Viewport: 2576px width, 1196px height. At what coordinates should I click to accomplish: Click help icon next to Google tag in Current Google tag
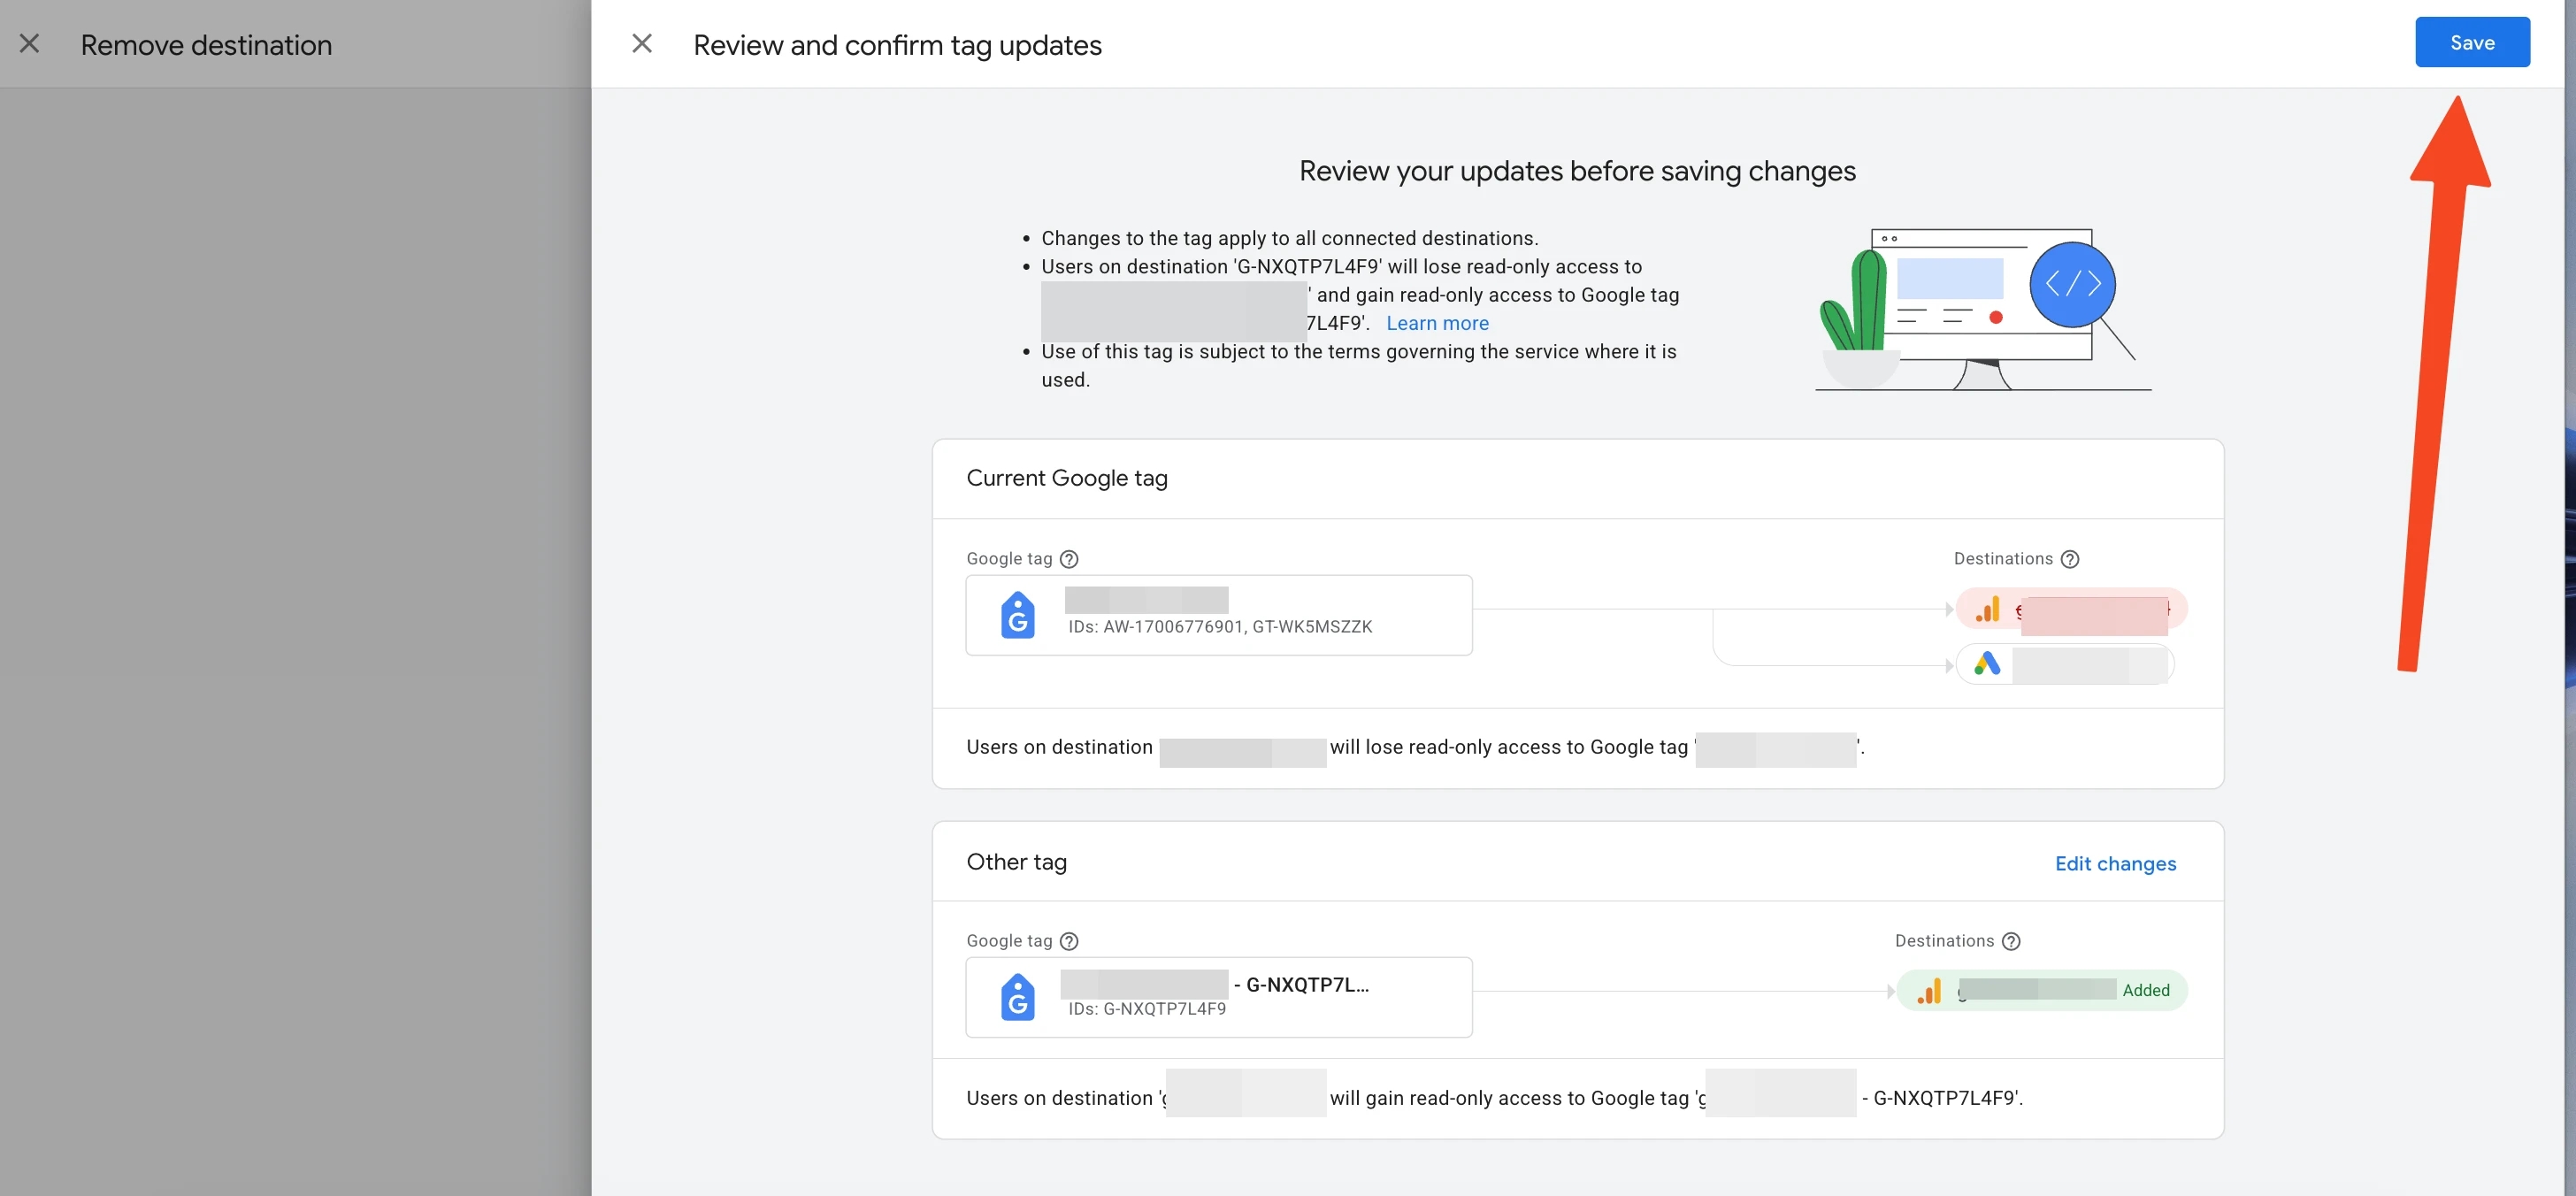coord(1069,559)
